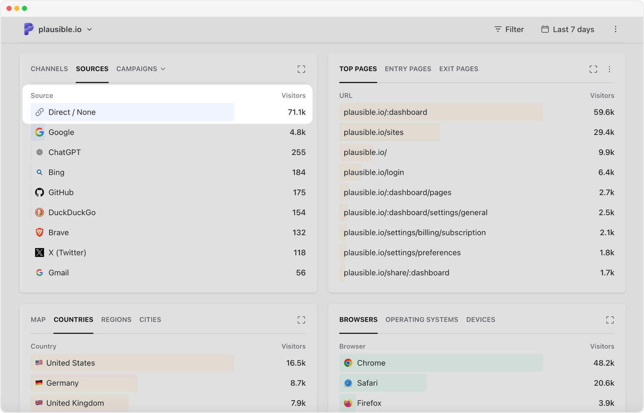Image resolution: width=644 pixels, height=413 pixels.
Task: Switch to the Channels tab
Action: coord(49,69)
